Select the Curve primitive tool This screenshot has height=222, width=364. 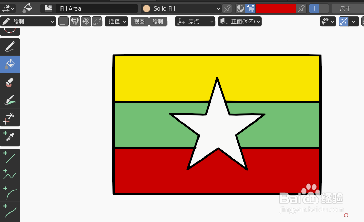pyautogui.click(x=10, y=210)
